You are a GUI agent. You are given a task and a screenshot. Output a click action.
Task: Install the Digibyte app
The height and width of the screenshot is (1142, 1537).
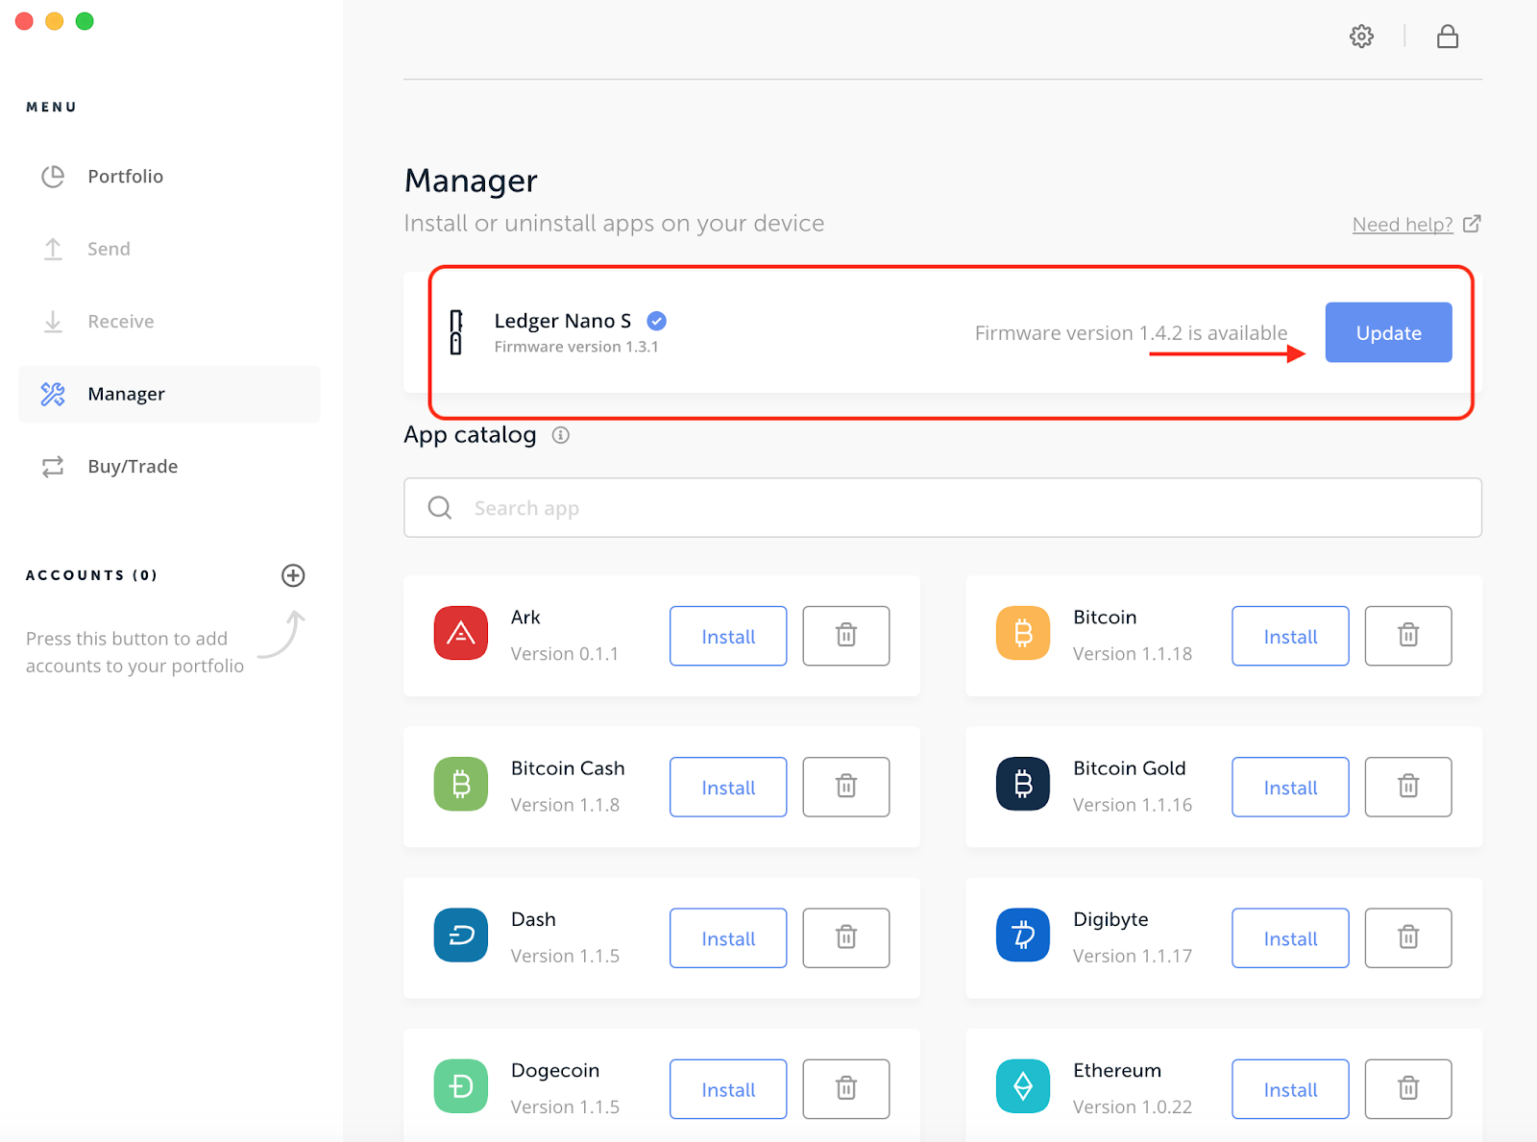coord(1290,937)
